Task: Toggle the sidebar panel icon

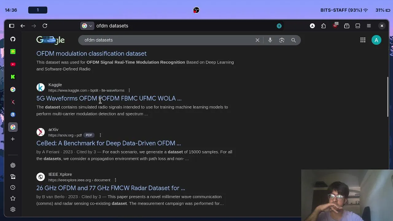Action: point(12,26)
